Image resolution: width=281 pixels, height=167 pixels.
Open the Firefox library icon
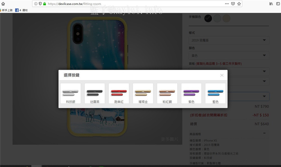tap(271, 4)
